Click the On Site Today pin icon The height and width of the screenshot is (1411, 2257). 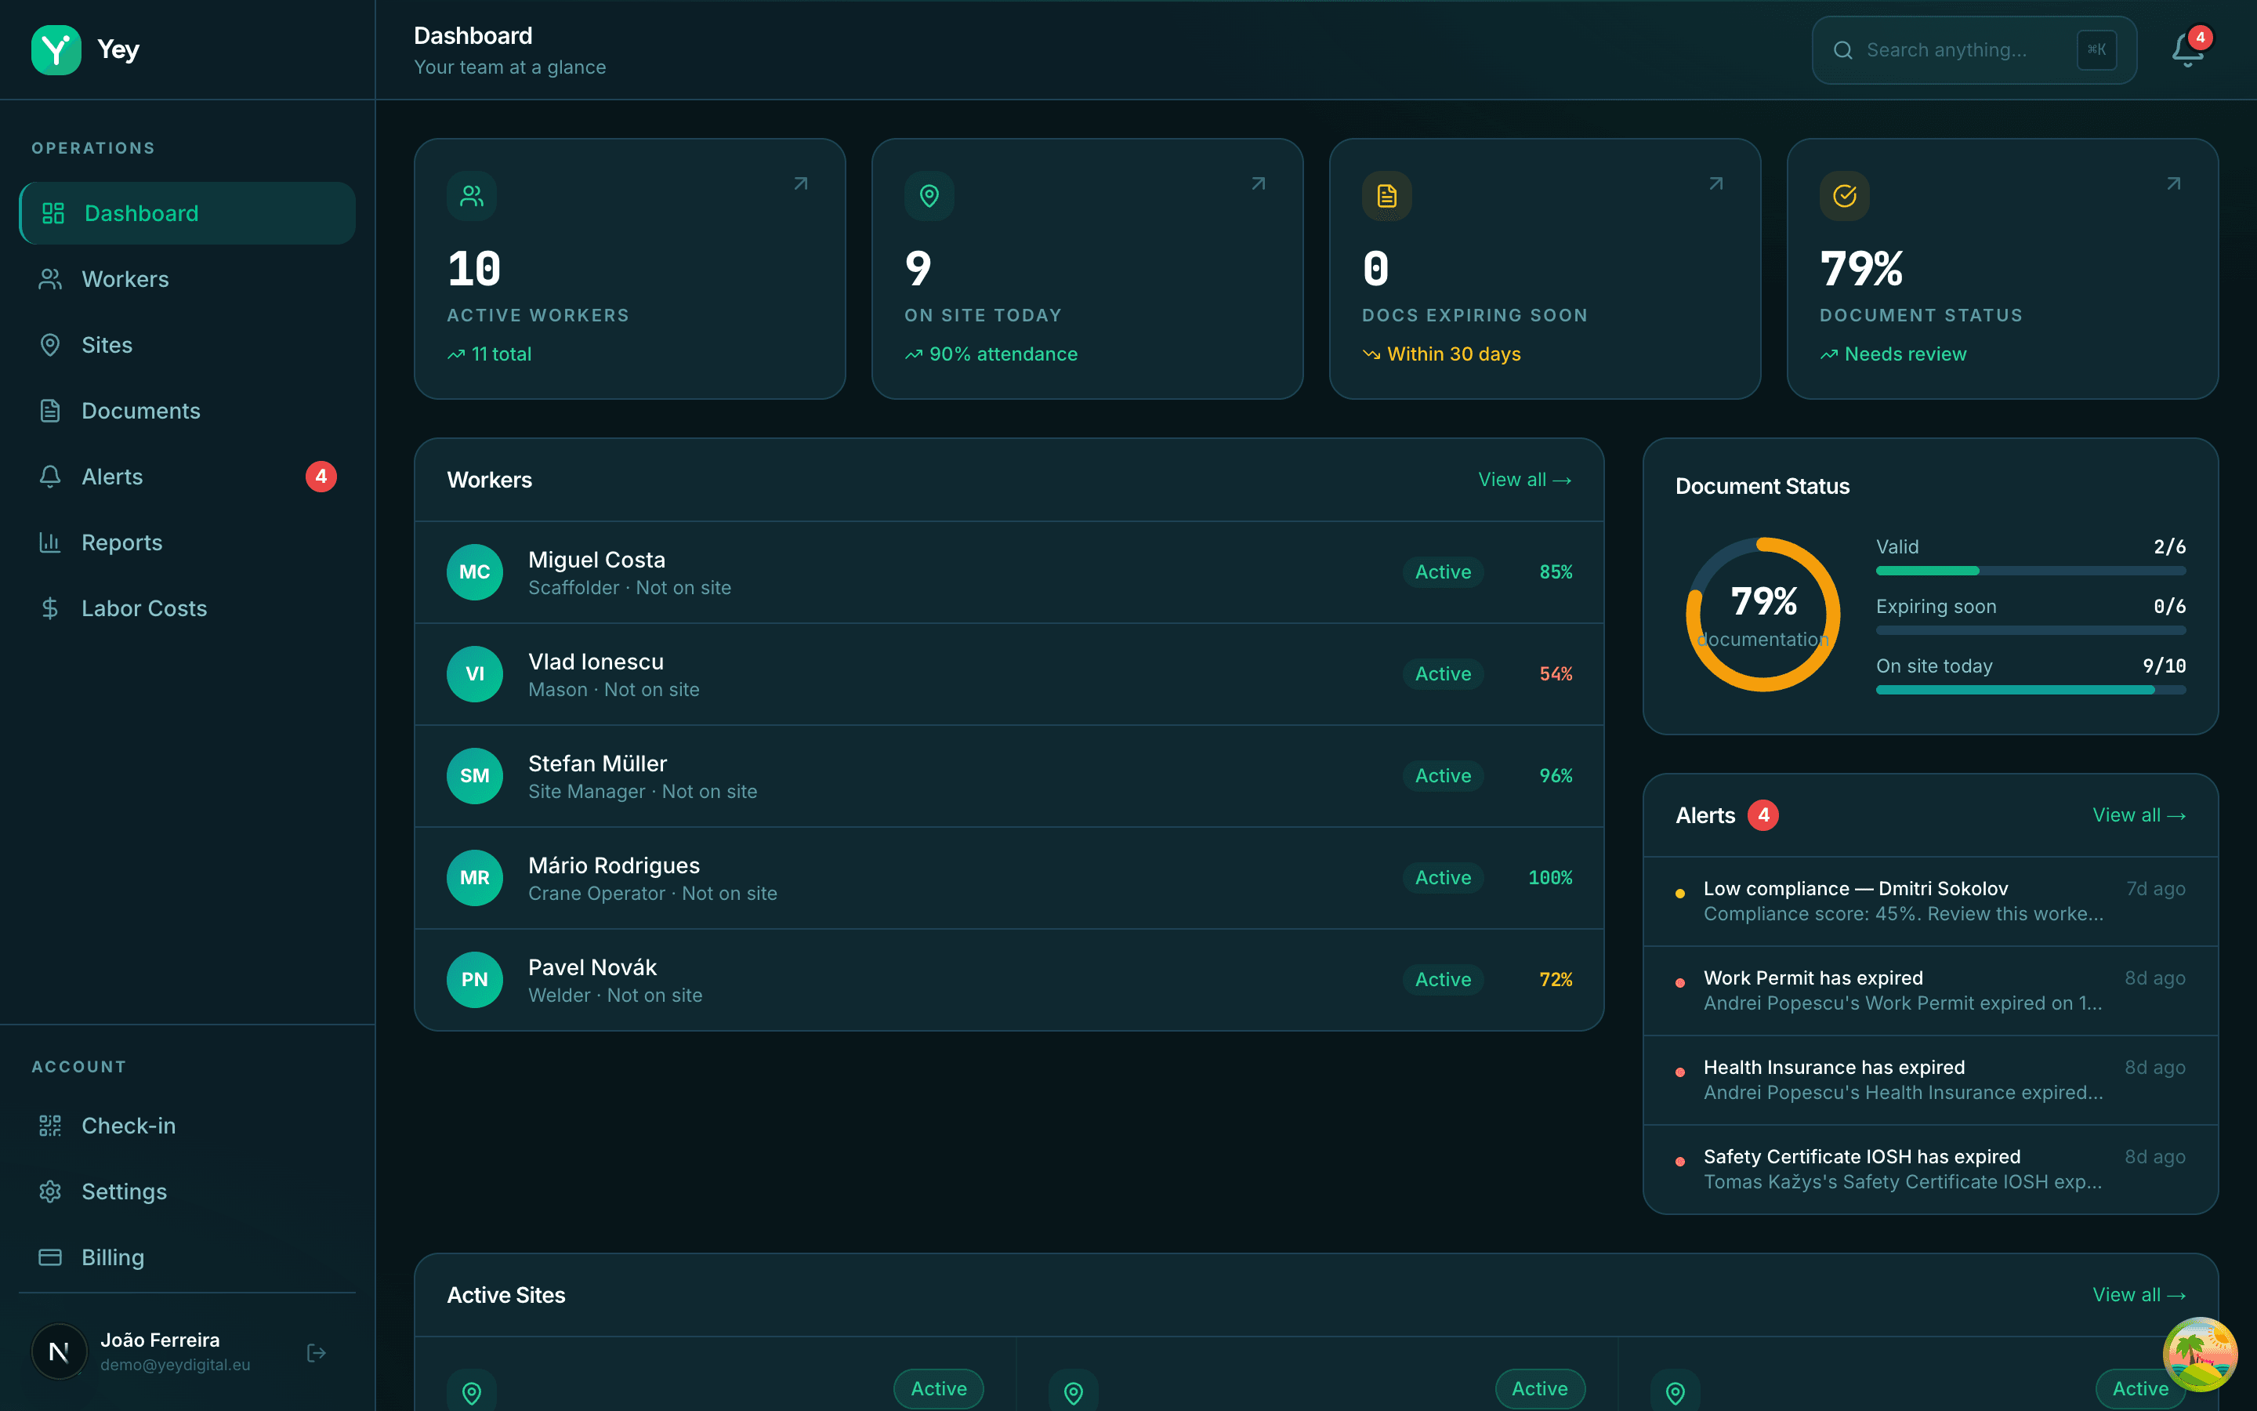tap(929, 196)
